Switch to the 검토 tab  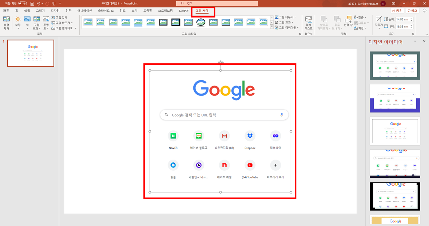point(122,11)
